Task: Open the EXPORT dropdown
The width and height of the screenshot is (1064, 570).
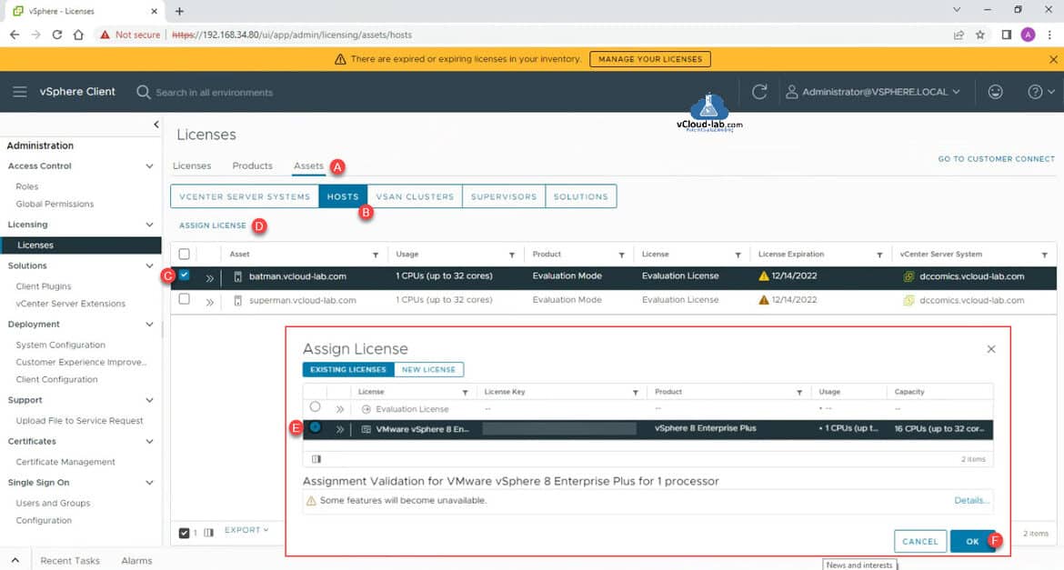Action: coord(246,530)
